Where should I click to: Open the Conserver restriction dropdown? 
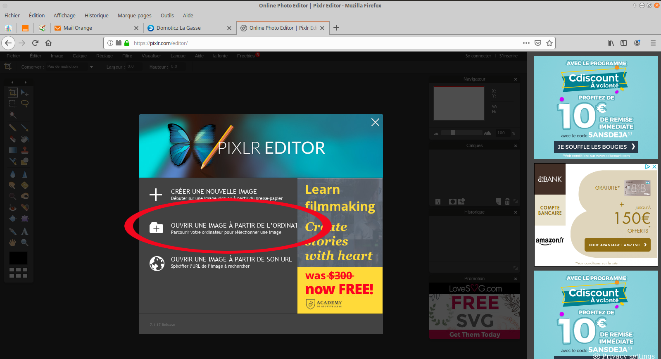(70, 67)
